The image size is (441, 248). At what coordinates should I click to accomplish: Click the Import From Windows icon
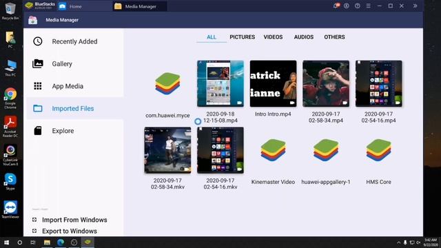pos(34,220)
